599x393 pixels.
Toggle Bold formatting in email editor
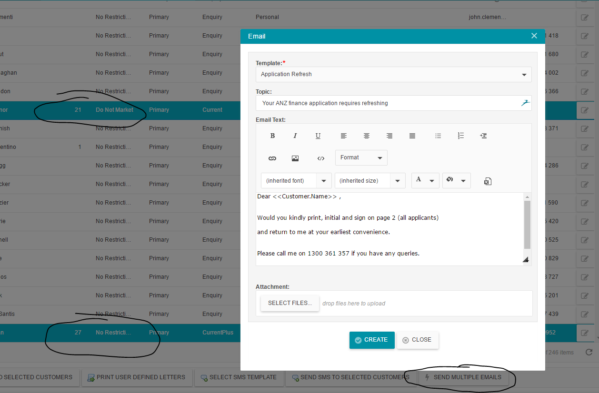tap(273, 136)
